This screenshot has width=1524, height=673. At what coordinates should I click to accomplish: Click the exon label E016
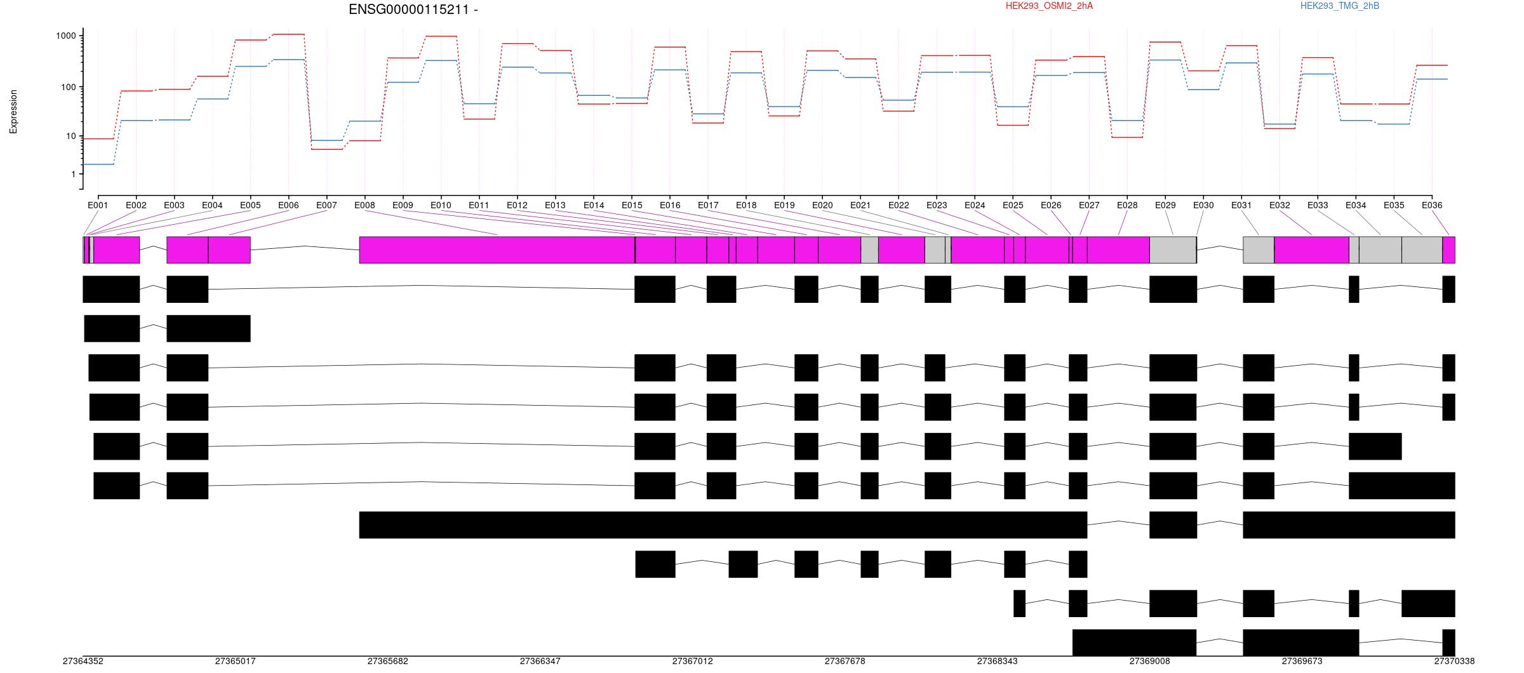click(x=670, y=205)
